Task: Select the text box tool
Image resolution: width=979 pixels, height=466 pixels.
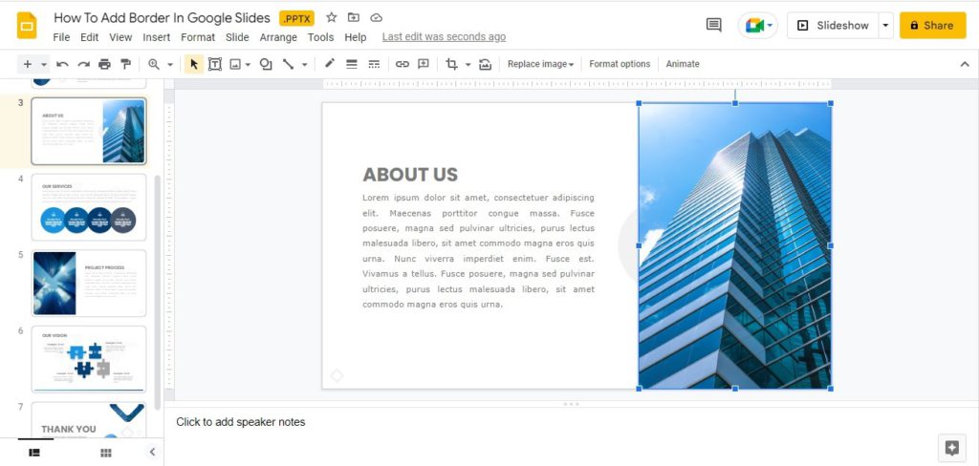Action: click(x=215, y=64)
